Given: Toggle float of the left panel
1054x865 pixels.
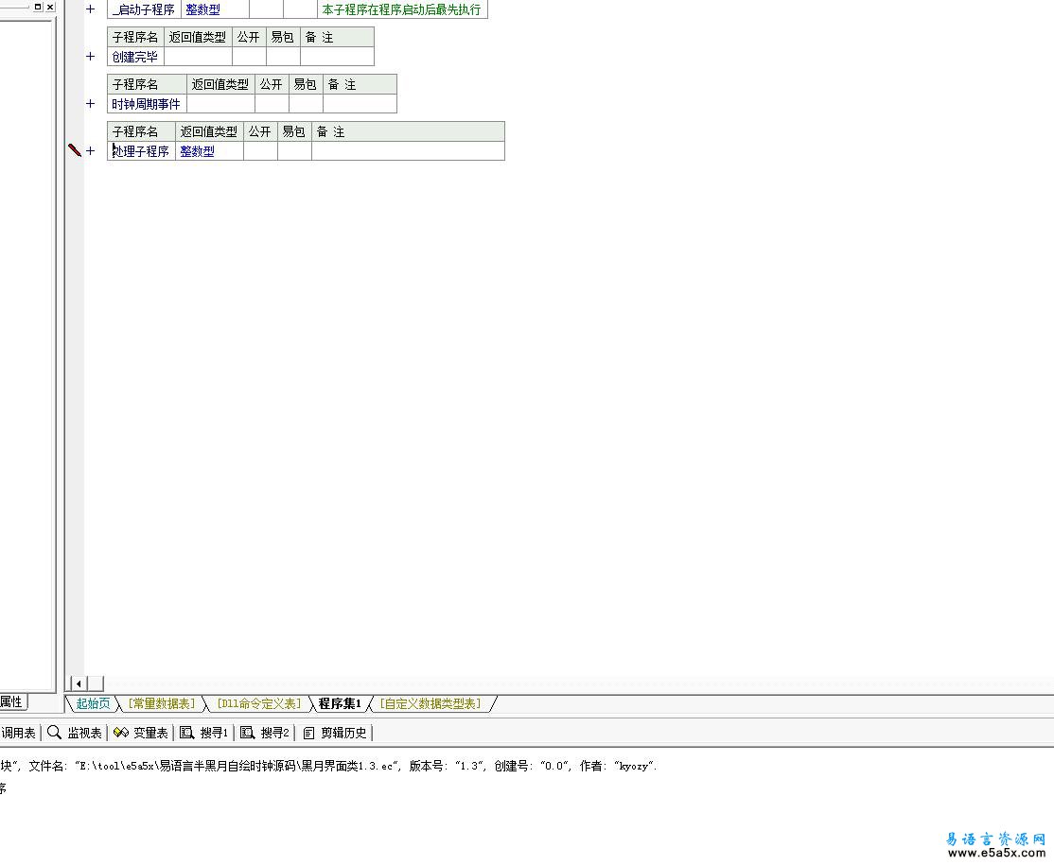Looking at the screenshot, I should [38, 7].
